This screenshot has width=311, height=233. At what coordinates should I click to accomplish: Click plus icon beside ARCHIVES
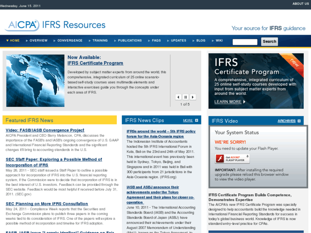point(299,121)
